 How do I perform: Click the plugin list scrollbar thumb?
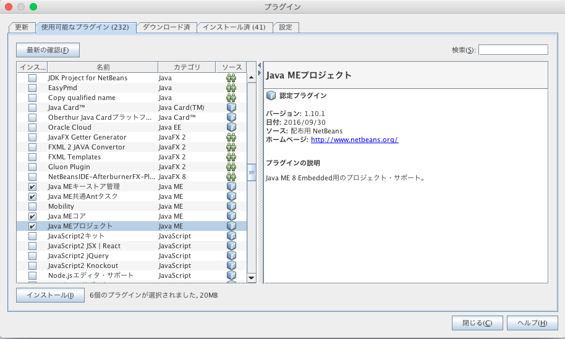[x=252, y=172]
